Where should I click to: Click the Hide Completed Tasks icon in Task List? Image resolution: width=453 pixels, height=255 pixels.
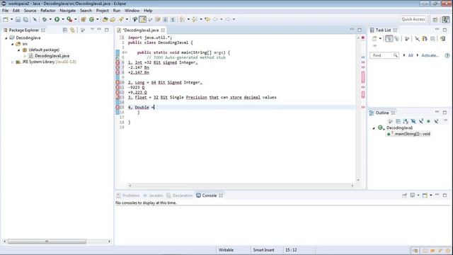click(x=417, y=39)
